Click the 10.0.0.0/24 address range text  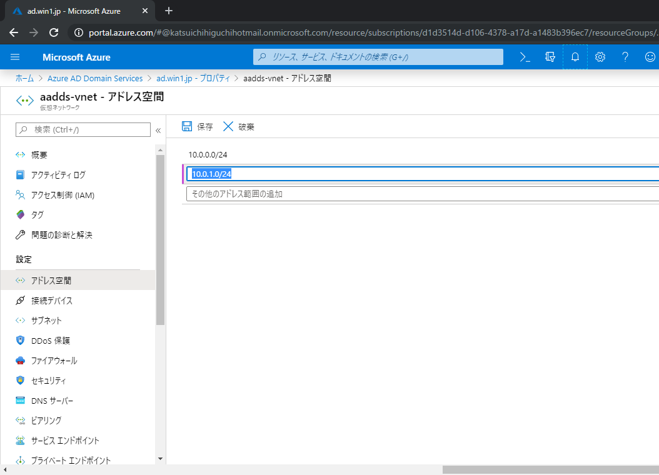point(208,154)
